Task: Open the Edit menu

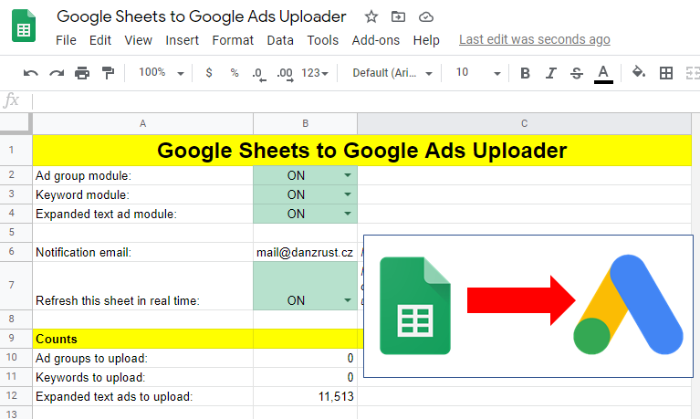Action: (100, 40)
